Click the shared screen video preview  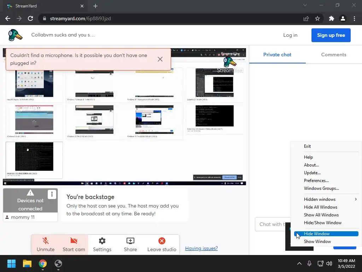tap(124, 117)
